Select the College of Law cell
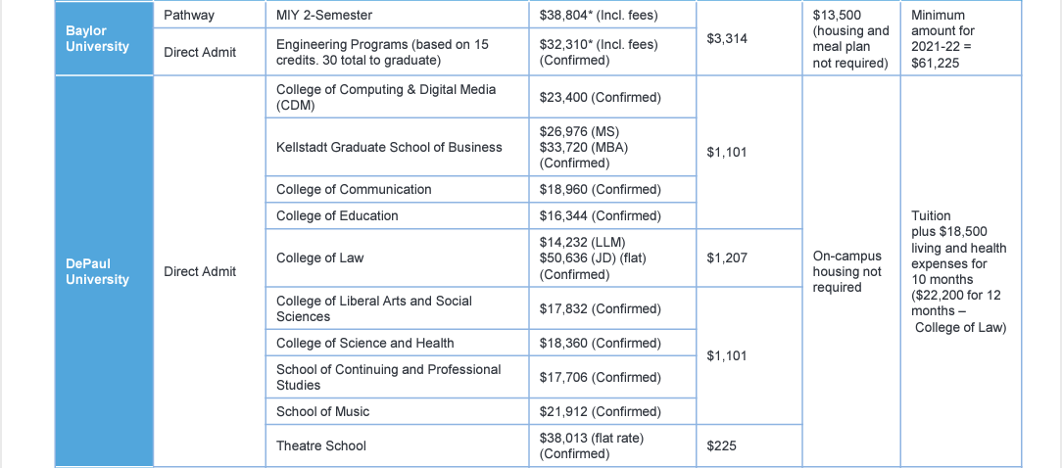Screen dimensions: 1062x468 pos(397,258)
